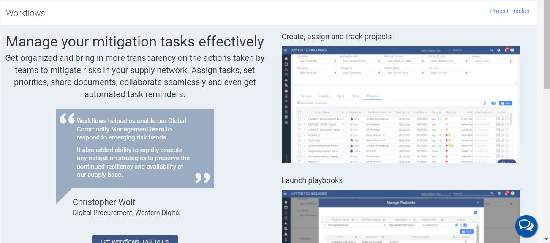Screen dimensions: 550x243
Task: Select the Projects tab in the first screenshot
Action: 373,96
